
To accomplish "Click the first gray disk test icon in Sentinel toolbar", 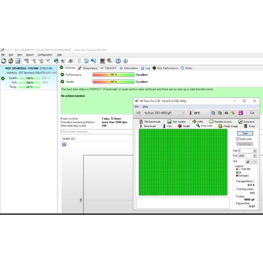I will tap(26, 61).
